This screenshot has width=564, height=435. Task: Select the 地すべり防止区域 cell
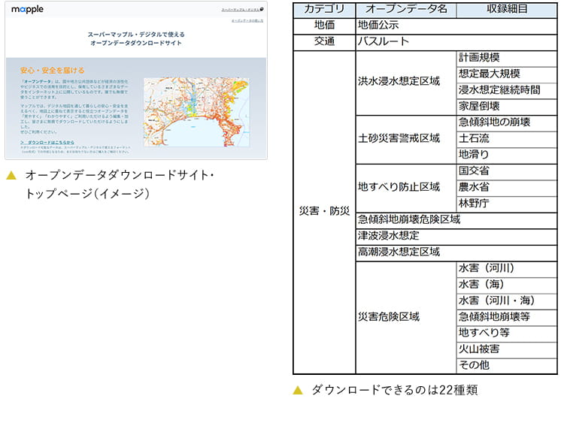tap(406, 188)
